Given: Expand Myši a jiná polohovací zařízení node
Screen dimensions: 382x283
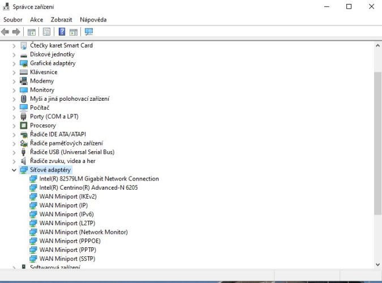Looking at the screenshot, I should pos(14,99).
